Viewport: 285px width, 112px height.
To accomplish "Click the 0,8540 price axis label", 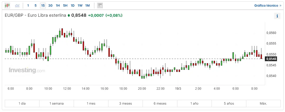I will click(271, 76).
